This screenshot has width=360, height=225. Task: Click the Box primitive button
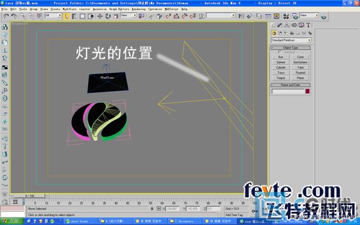[x=281, y=57]
